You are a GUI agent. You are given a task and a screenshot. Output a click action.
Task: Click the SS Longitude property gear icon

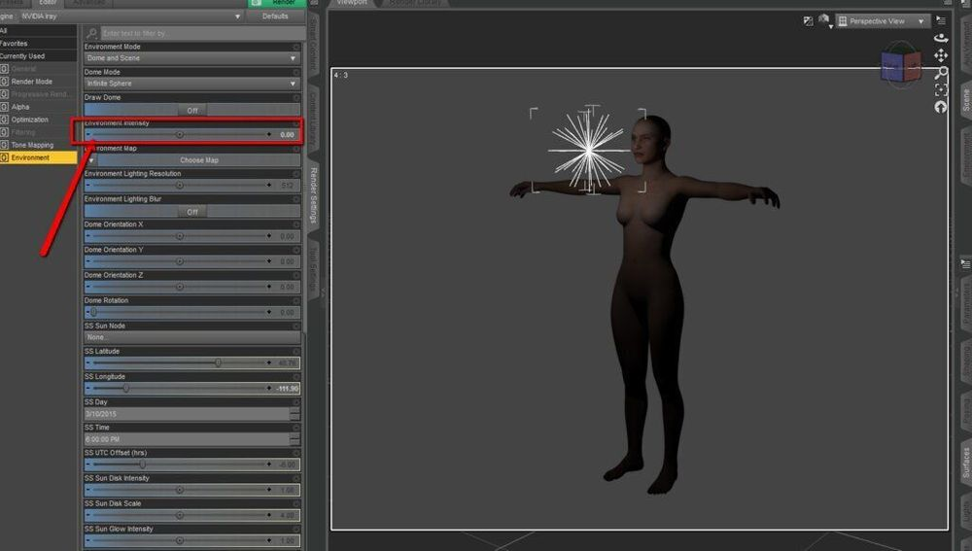296,377
